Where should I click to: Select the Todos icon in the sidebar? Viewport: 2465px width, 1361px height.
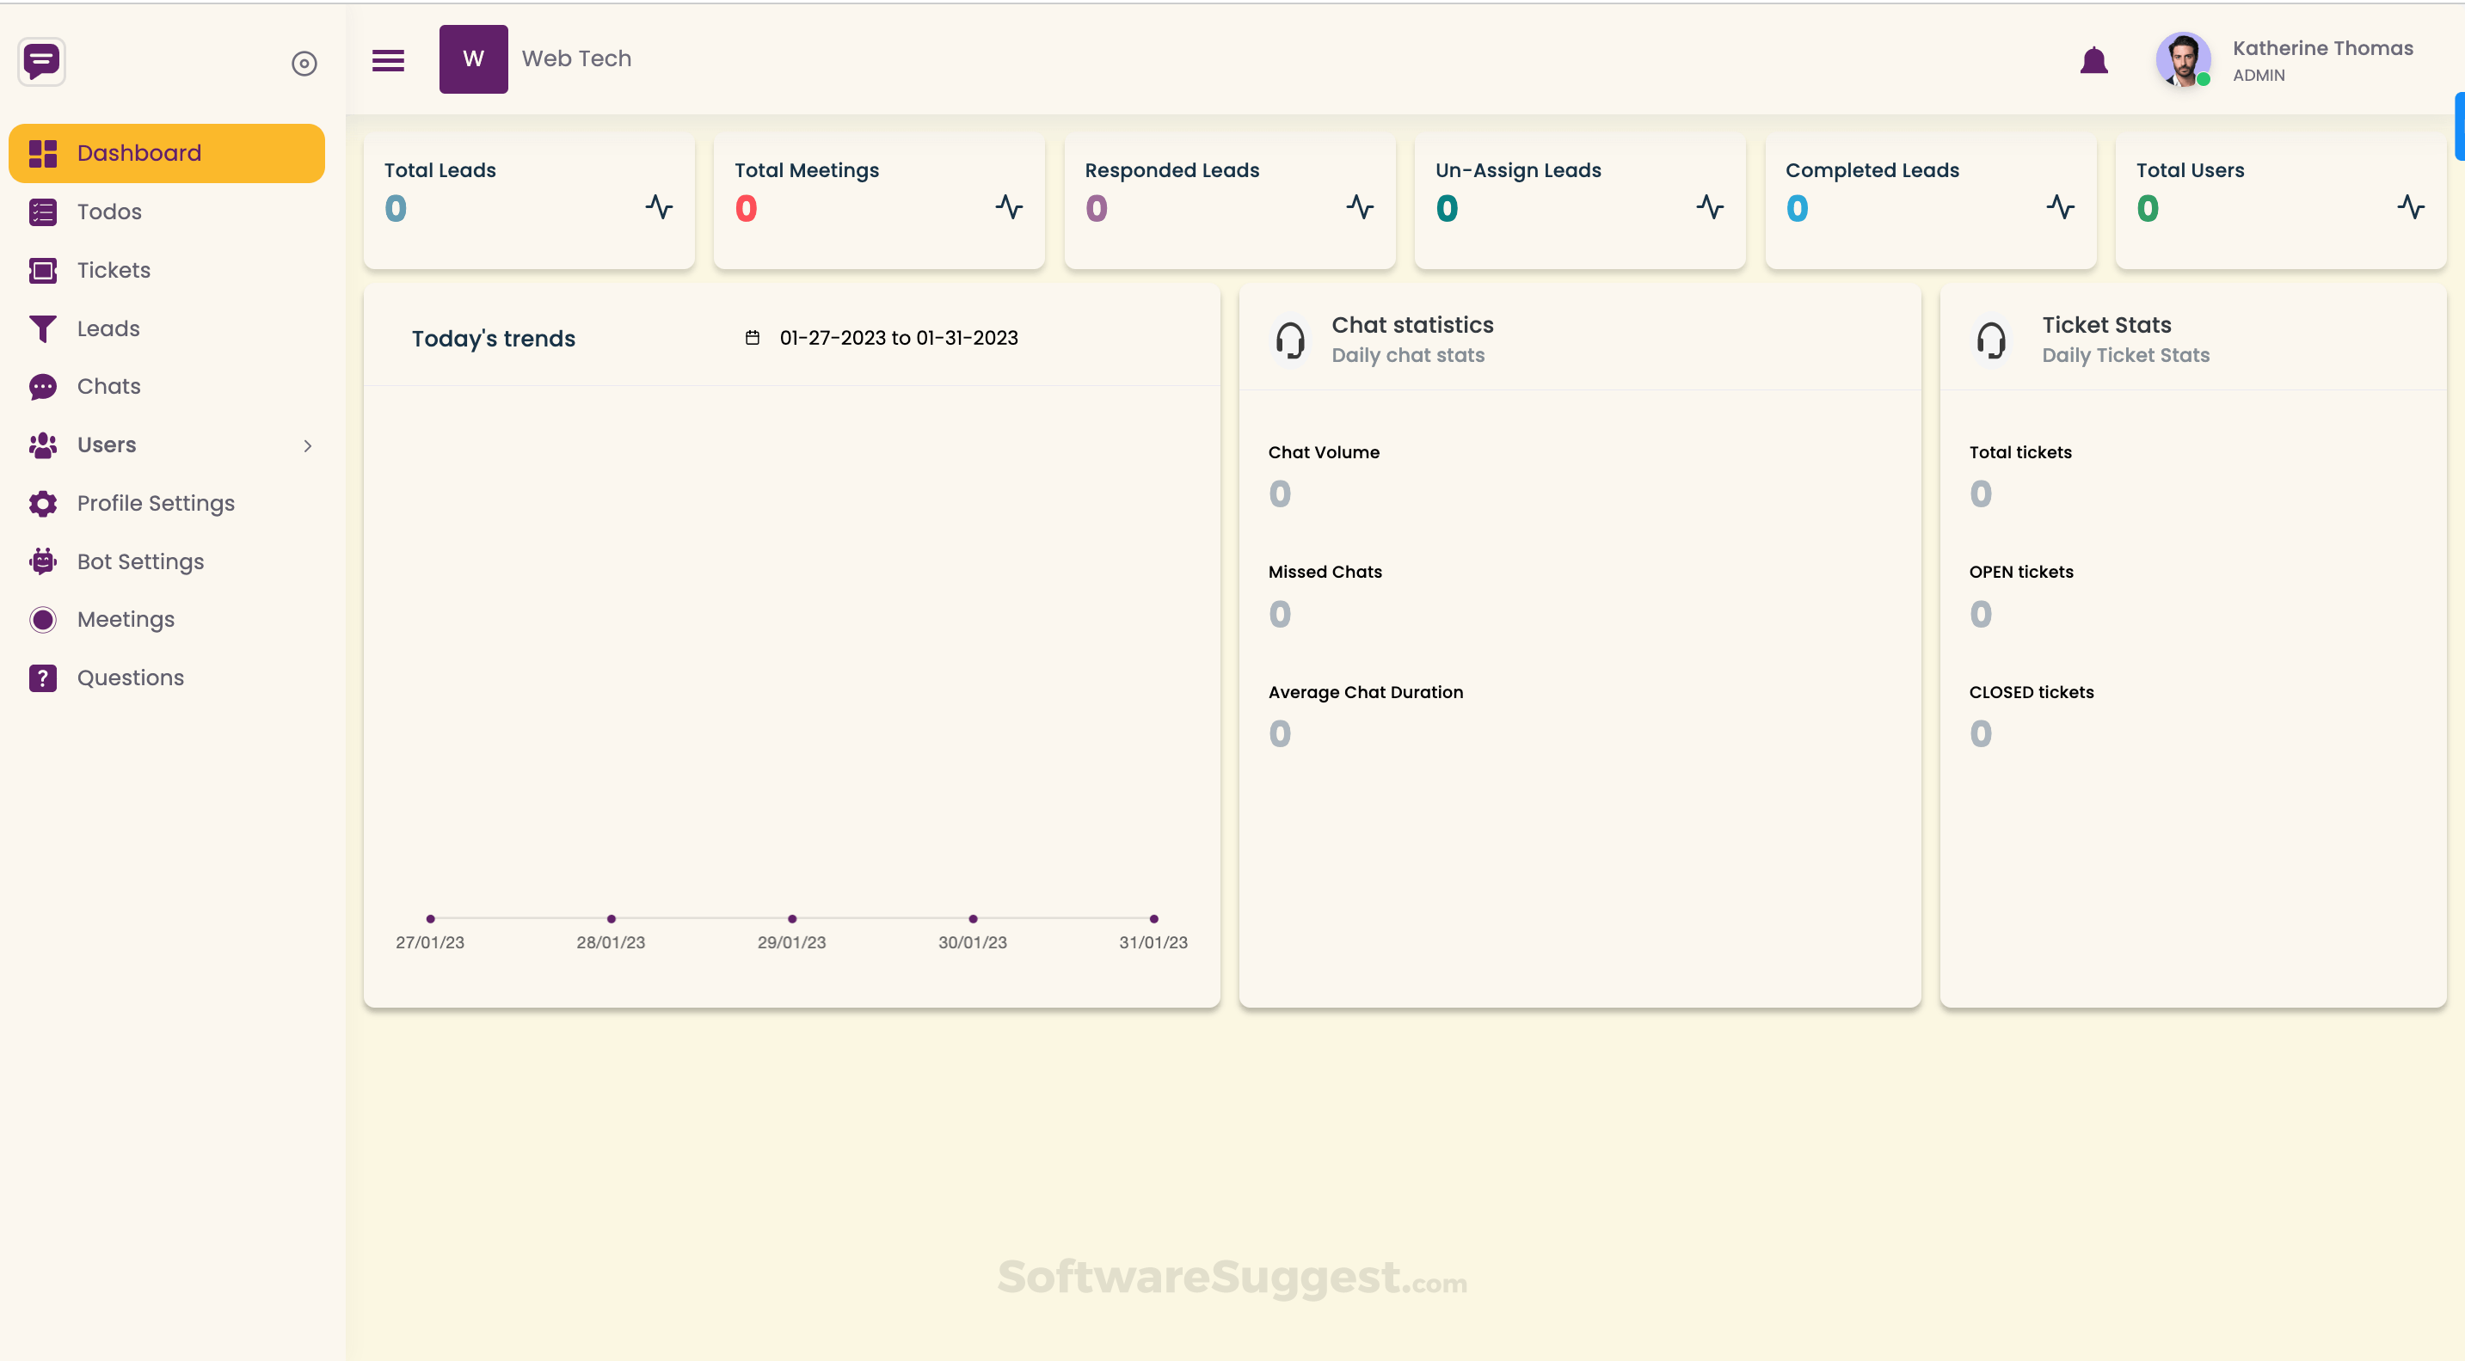42,212
